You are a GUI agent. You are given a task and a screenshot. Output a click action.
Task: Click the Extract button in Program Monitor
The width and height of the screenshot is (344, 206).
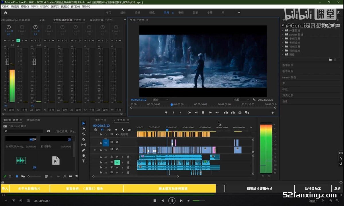click(x=233, y=113)
